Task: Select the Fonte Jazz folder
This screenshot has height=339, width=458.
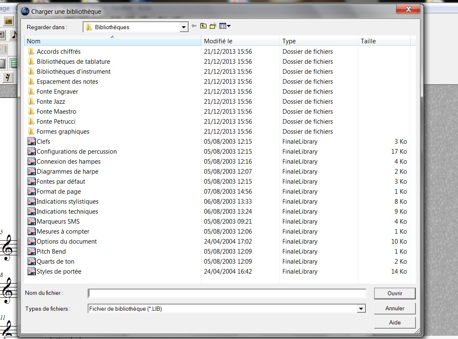Action: click(x=50, y=102)
